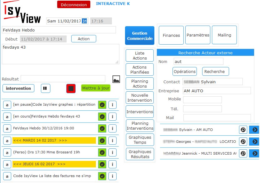The width and height of the screenshot is (260, 183).
Task: Open Nouvelle Intervention menu
Action: (140, 98)
